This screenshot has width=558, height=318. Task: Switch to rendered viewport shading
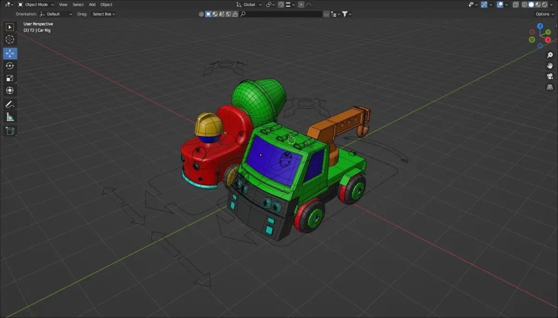(x=545, y=5)
